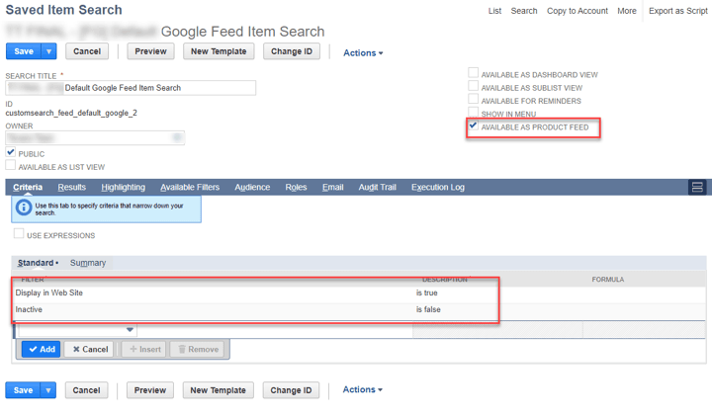Image resolution: width=712 pixels, height=417 pixels.
Task: Edit the Search Title input field
Action: tap(131, 88)
